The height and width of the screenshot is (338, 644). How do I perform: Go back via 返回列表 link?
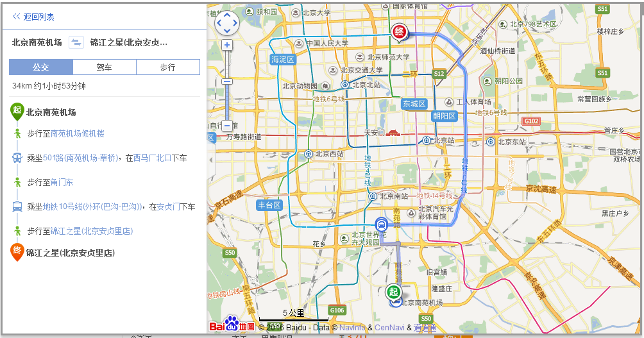[x=38, y=17]
